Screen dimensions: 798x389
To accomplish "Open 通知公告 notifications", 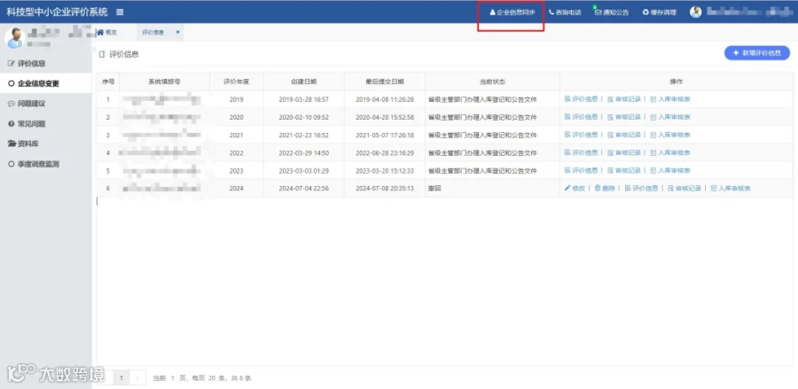I will click(x=612, y=12).
